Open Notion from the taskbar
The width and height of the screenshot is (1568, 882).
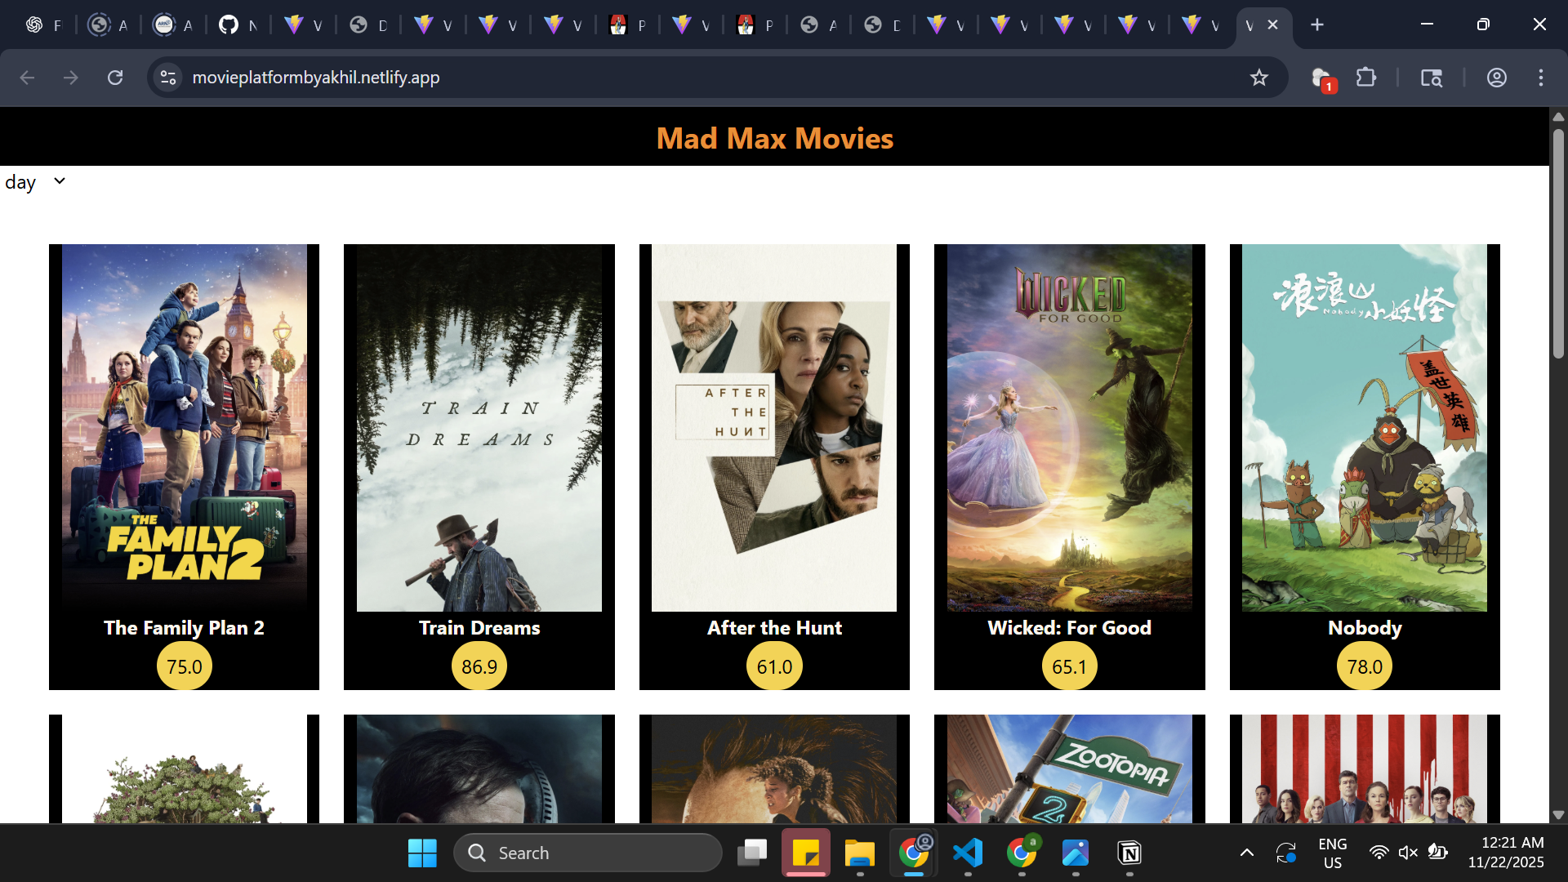1130,853
